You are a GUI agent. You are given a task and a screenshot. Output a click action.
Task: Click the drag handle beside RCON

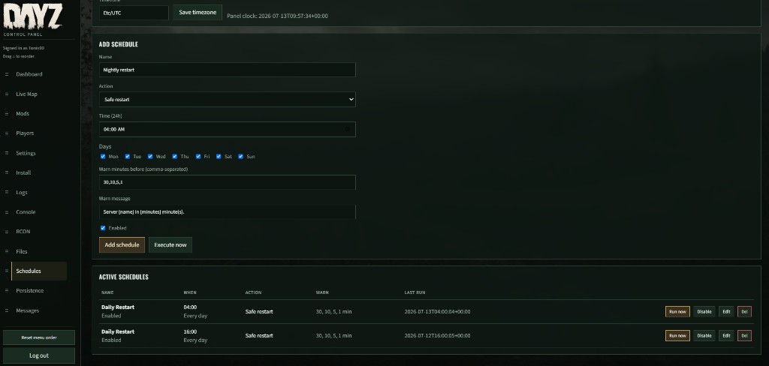coord(7,232)
